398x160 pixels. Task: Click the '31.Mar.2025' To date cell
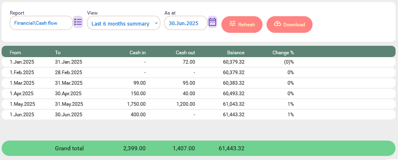(69, 83)
